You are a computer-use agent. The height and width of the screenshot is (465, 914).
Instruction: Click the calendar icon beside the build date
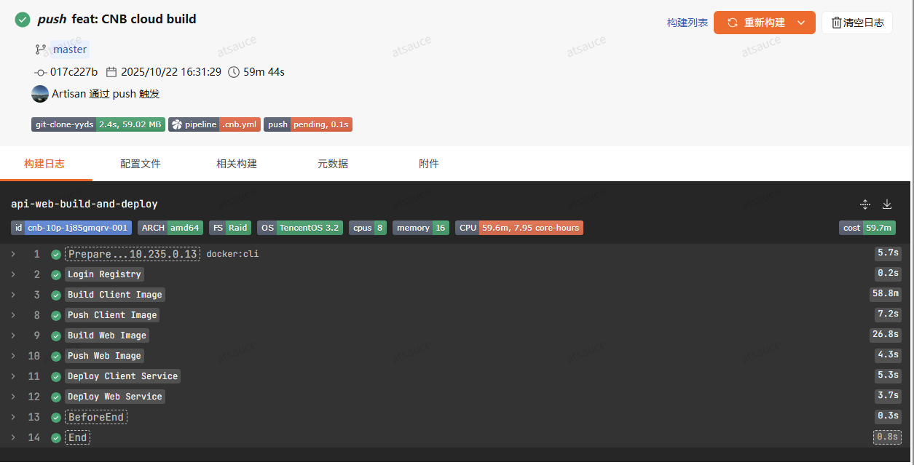(111, 72)
